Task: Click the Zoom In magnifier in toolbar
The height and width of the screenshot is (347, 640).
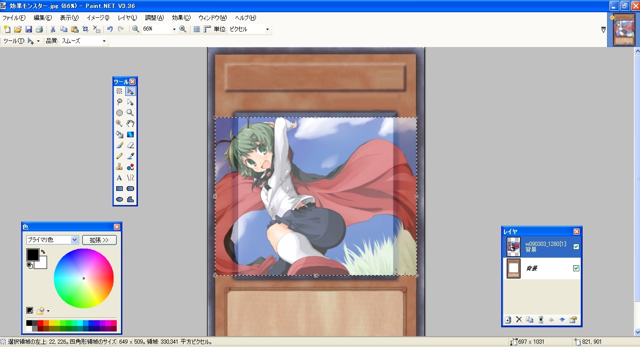Action: pos(183,29)
